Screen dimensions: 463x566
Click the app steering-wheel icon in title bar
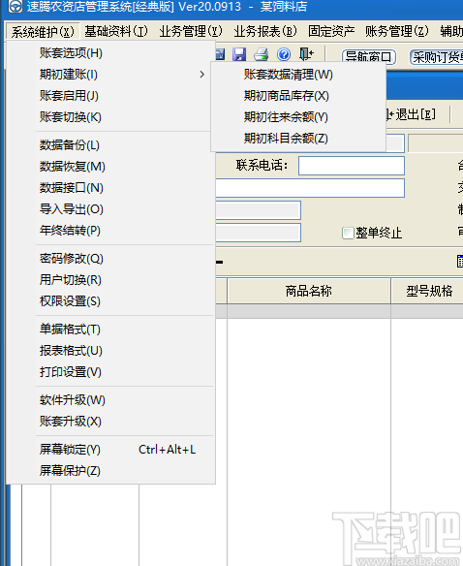point(15,7)
